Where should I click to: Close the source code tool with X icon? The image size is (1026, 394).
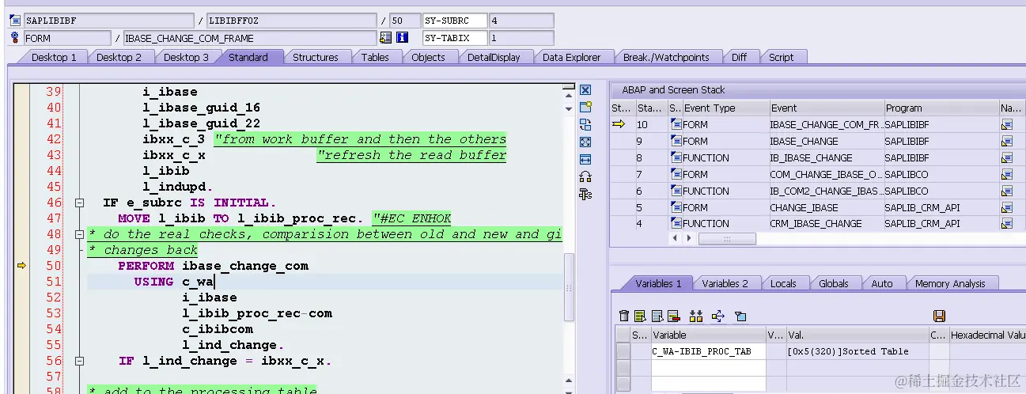[585, 90]
